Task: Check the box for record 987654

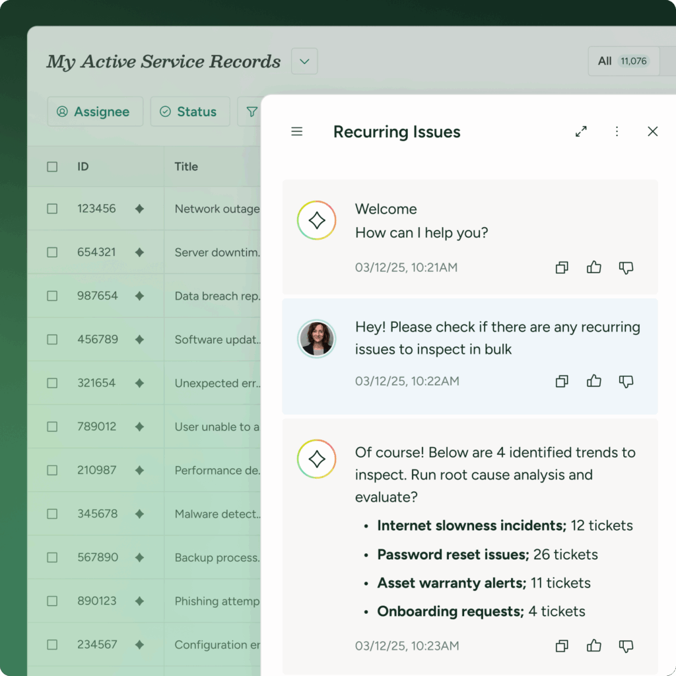Action: [x=52, y=296]
